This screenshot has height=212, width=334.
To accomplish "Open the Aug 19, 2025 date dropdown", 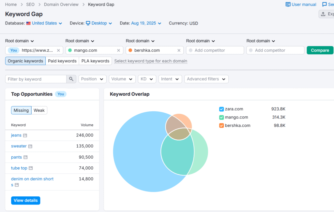I will 146,23.
